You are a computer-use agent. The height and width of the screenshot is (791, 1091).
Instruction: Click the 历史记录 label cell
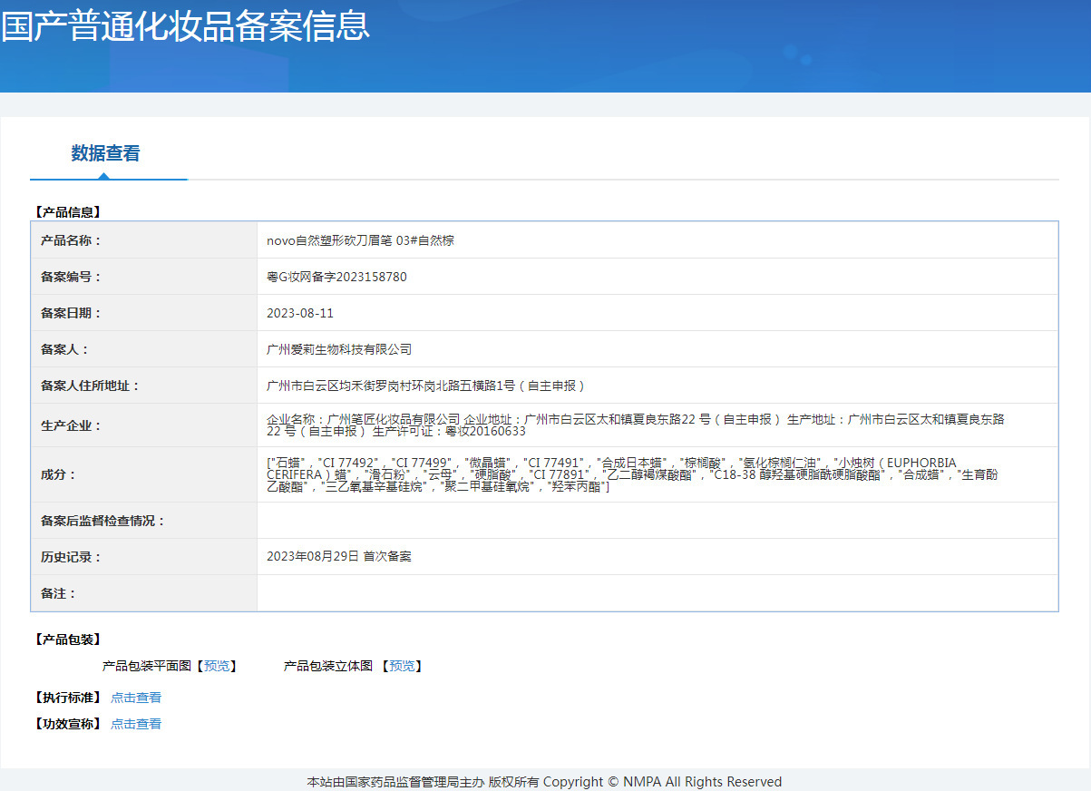click(x=144, y=557)
